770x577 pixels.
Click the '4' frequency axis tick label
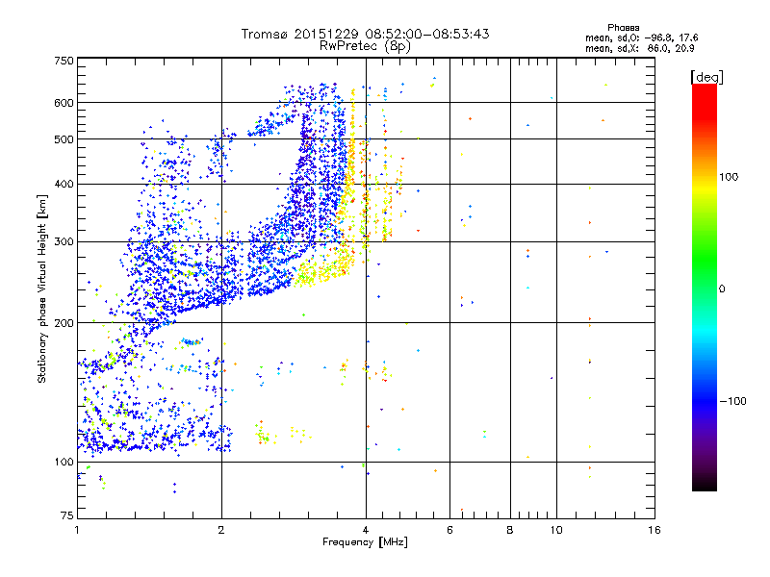pyautogui.click(x=366, y=530)
